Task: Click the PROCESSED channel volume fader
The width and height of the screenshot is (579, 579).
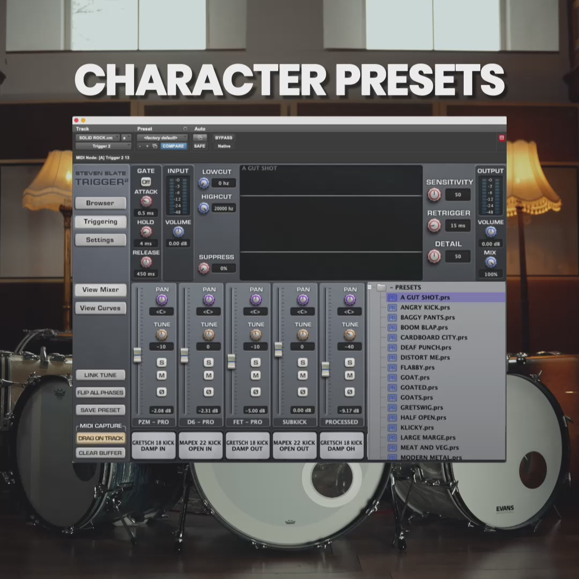Action: point(325,369)
